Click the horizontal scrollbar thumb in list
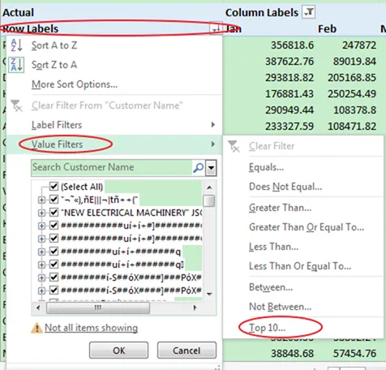 [98, 308]
